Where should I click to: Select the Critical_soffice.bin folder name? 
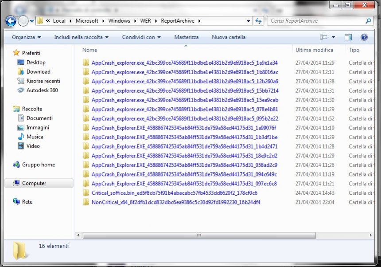[x=175, y=193]
